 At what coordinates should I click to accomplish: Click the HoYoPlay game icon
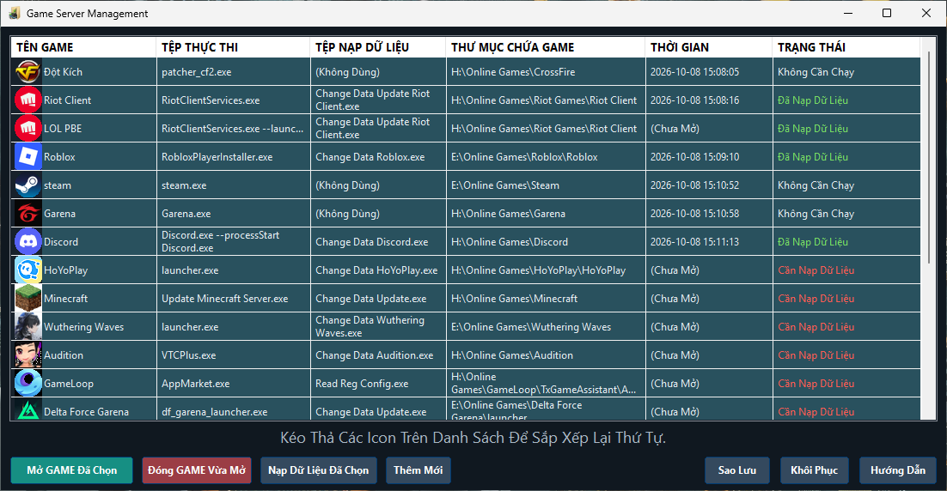coord(27,270)
